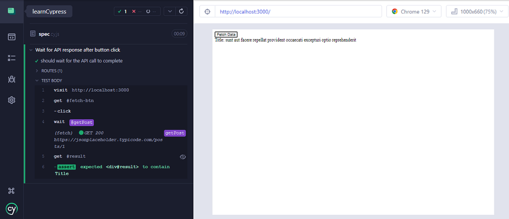The height and width of the screenshot is (219, 509).
Task: Open the Debug bug icon in sidebar
Action: pyautogui.click(x=12, y=79)
